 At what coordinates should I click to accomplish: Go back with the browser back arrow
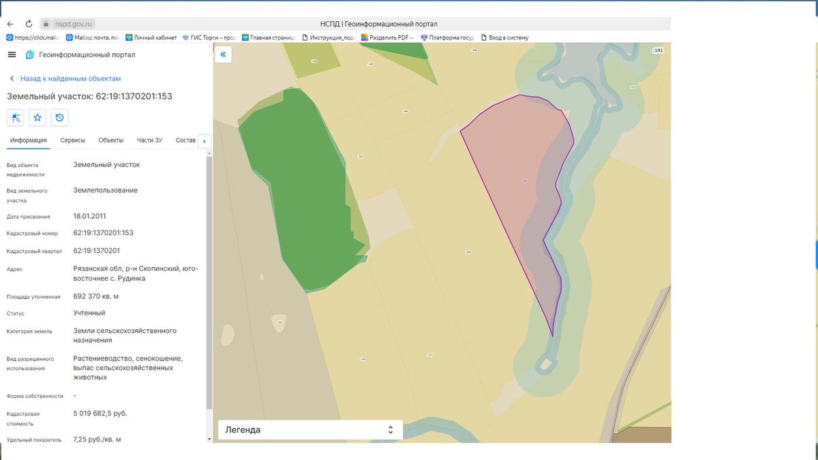coord(10,23)
